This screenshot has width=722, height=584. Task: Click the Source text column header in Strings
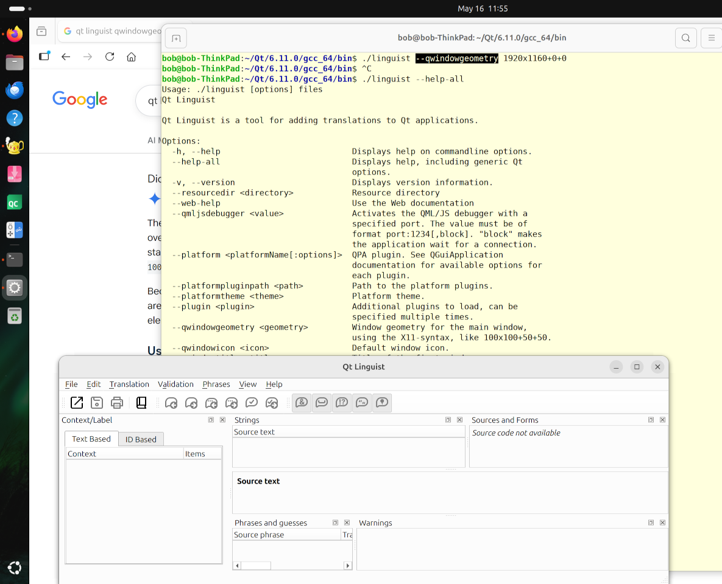coord(349,433)
